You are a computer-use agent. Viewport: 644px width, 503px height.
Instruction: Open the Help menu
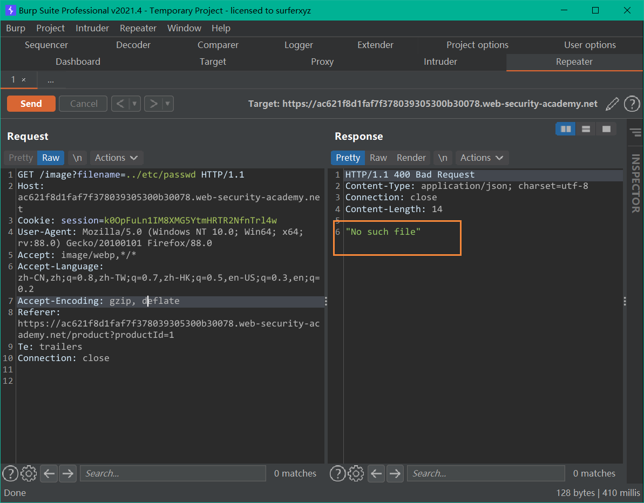pyautogui.click(x=221, y=28)
